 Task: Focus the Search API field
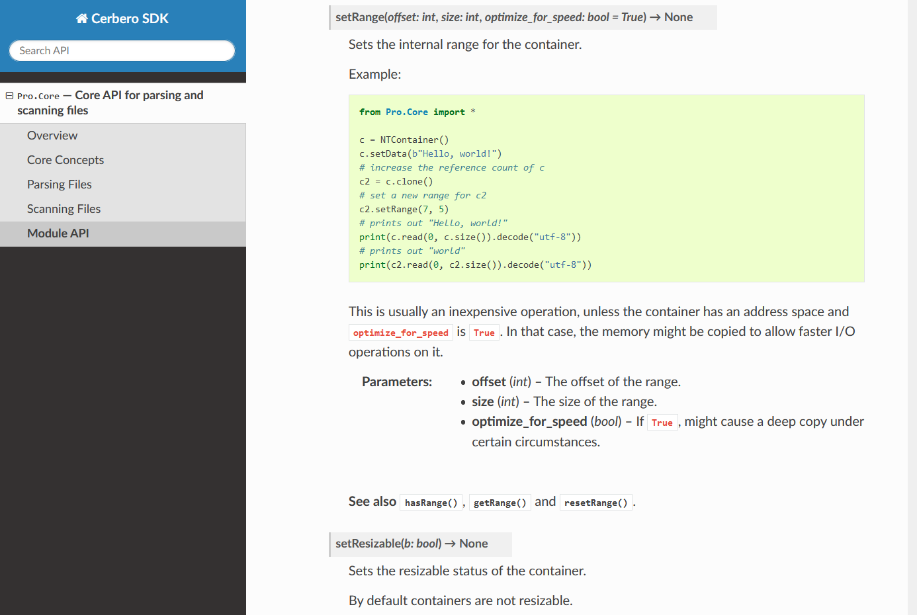pyautogui.click(x=122, y=51)
